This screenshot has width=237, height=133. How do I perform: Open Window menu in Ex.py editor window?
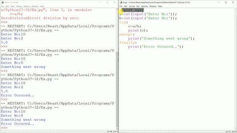coord(153,6)
